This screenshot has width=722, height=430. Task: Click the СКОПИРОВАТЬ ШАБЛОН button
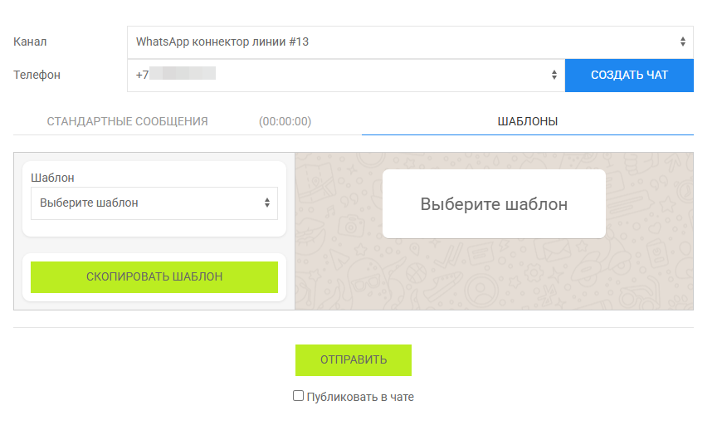[x=154, y=277]
